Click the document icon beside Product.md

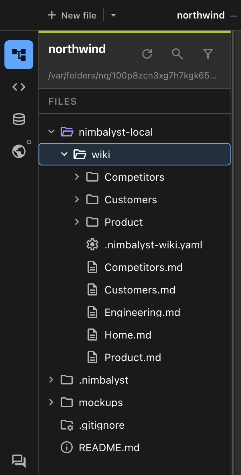tap(92, 357)
